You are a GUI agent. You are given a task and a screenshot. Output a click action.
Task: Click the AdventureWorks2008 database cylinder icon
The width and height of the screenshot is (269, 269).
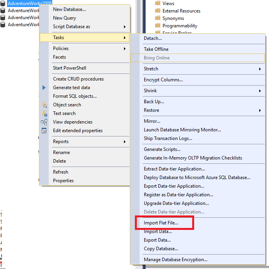[3, 4]
